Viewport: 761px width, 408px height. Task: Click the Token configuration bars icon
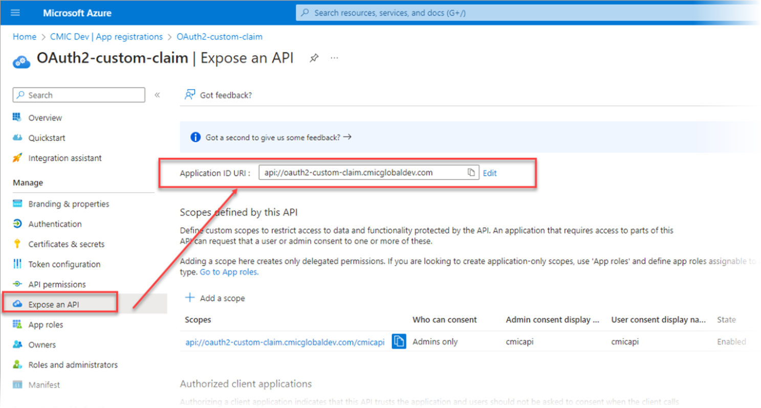click(18, 264)
